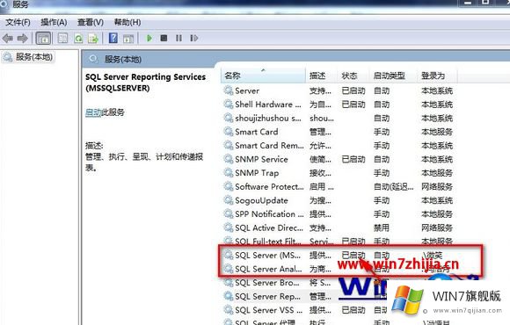The height and width of the screenshot is (325, 510).
Task: Click the Restart Service icon
Action: (193, 38)
